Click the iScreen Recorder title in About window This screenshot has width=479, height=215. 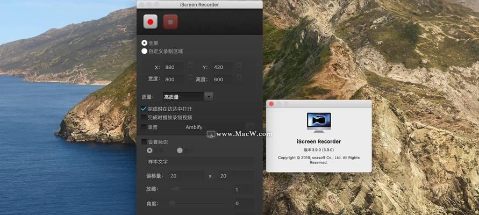319,141
